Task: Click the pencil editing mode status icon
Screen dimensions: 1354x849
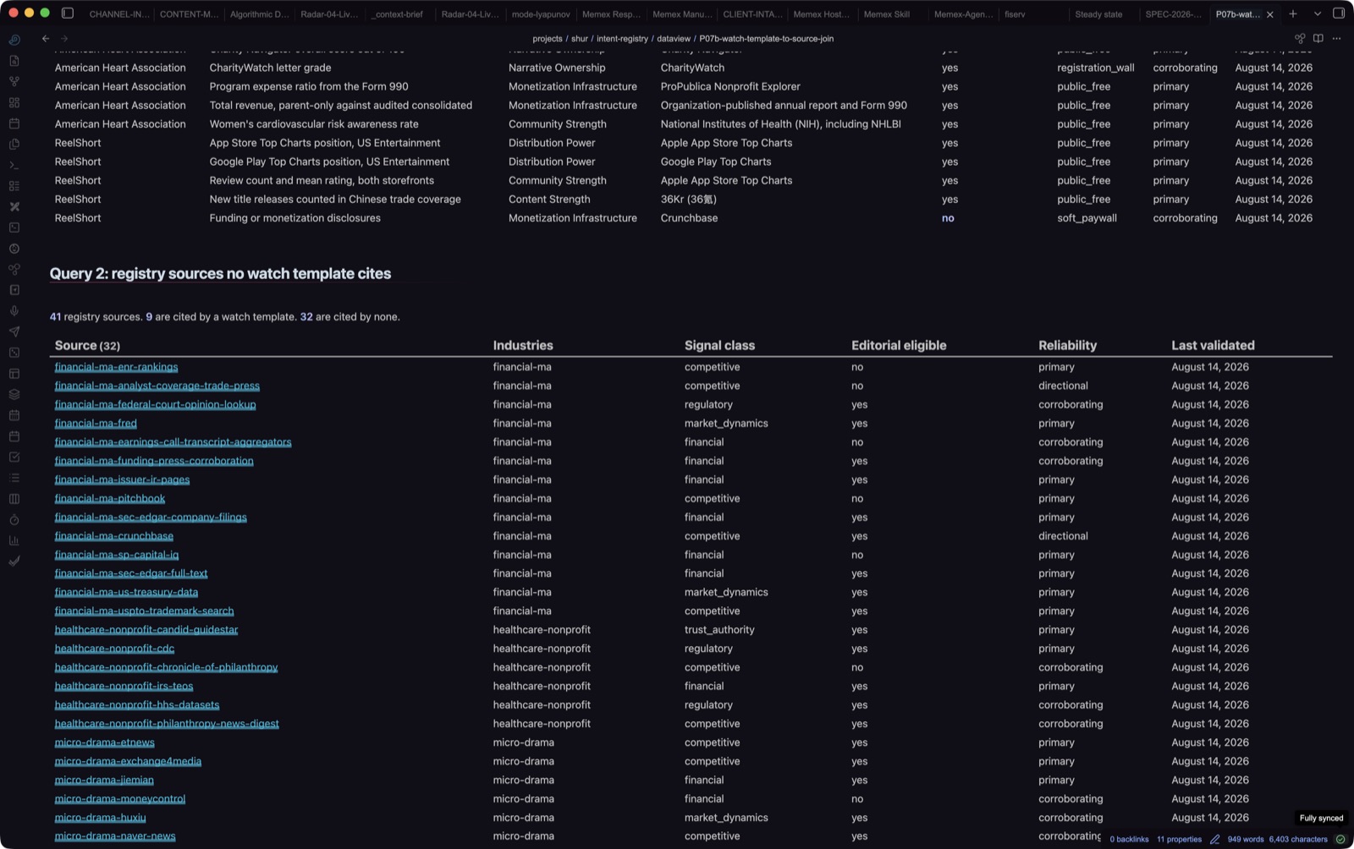Action: pos(1214,840)
